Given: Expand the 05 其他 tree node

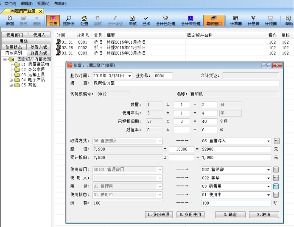Looking at the screenshot, I should pyautogui.click(x=11, y=85).
